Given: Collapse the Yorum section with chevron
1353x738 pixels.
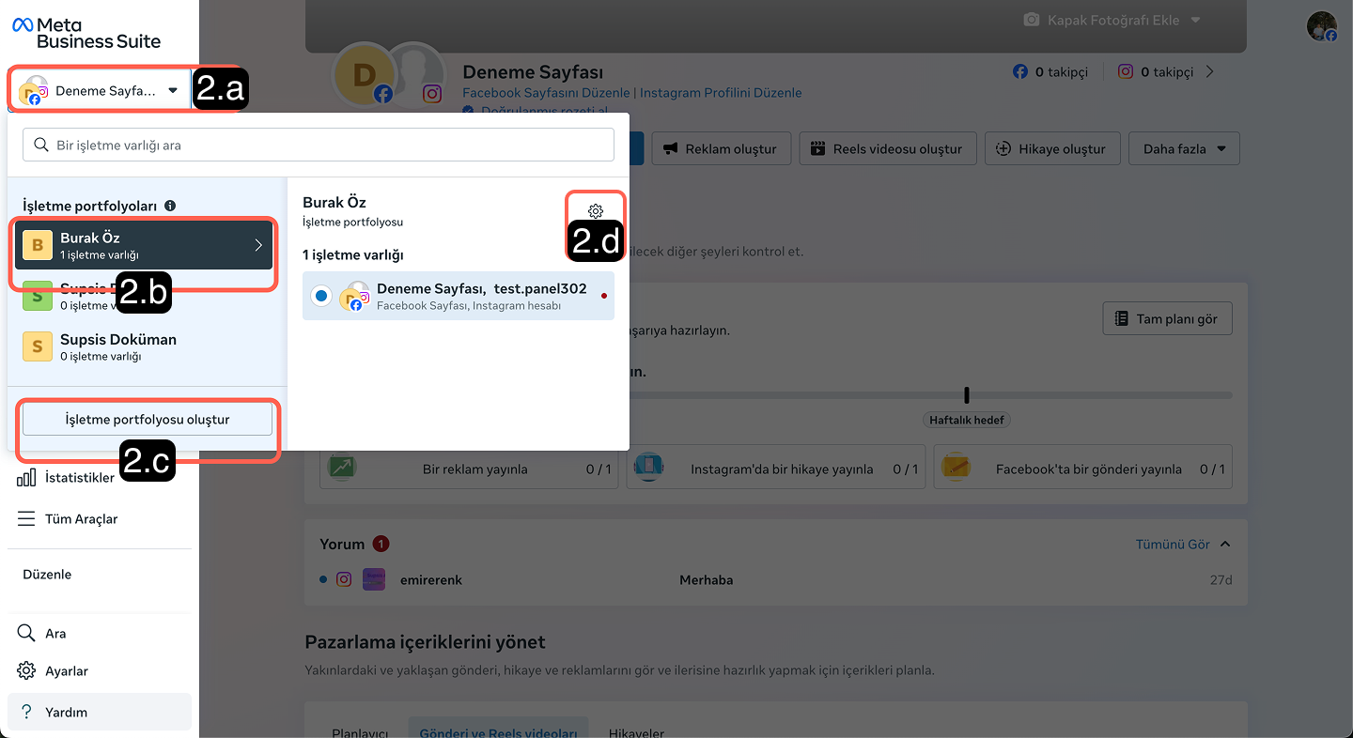Looking at the screenshot, I should pyautogui.click(x=1225, y=545).
